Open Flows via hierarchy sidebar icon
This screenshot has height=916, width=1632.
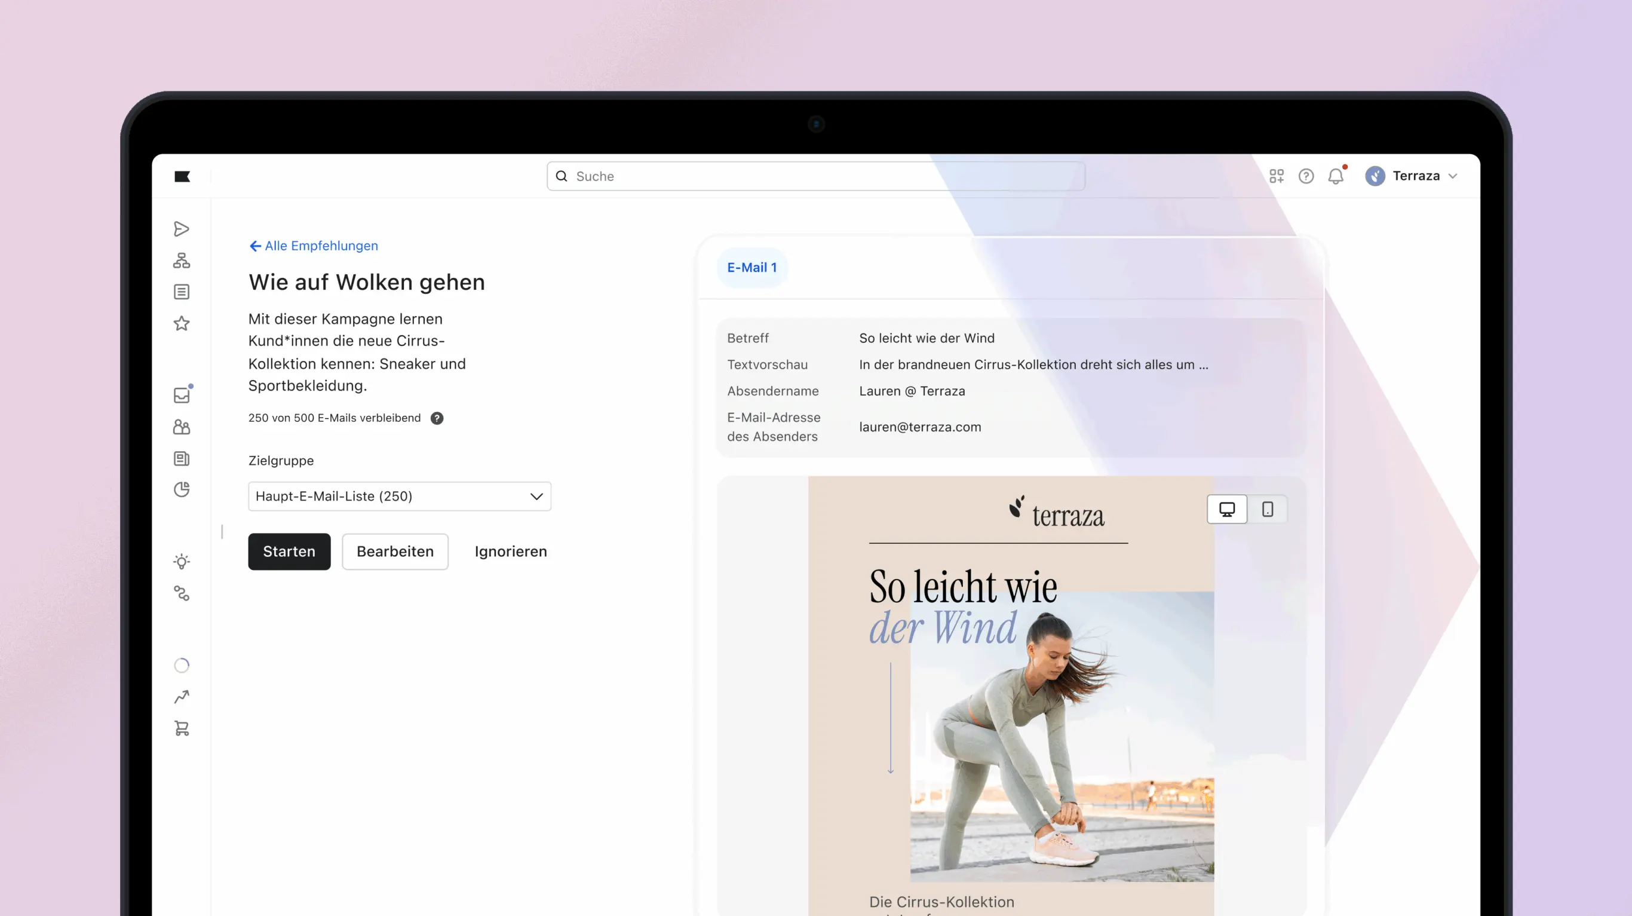(181, 261)
